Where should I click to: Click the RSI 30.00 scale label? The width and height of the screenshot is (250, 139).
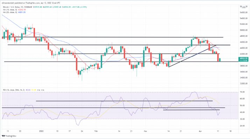point(242,119)
